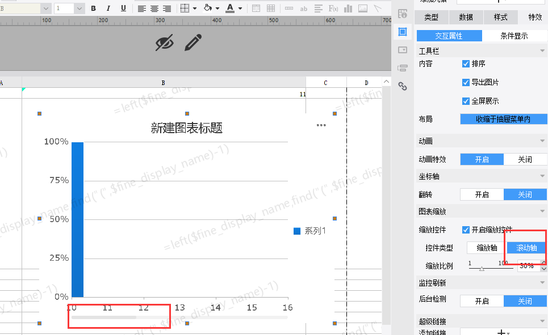The image size is (548, 335).
Task: Collapse the 动画 section
Action: point(542,141)
